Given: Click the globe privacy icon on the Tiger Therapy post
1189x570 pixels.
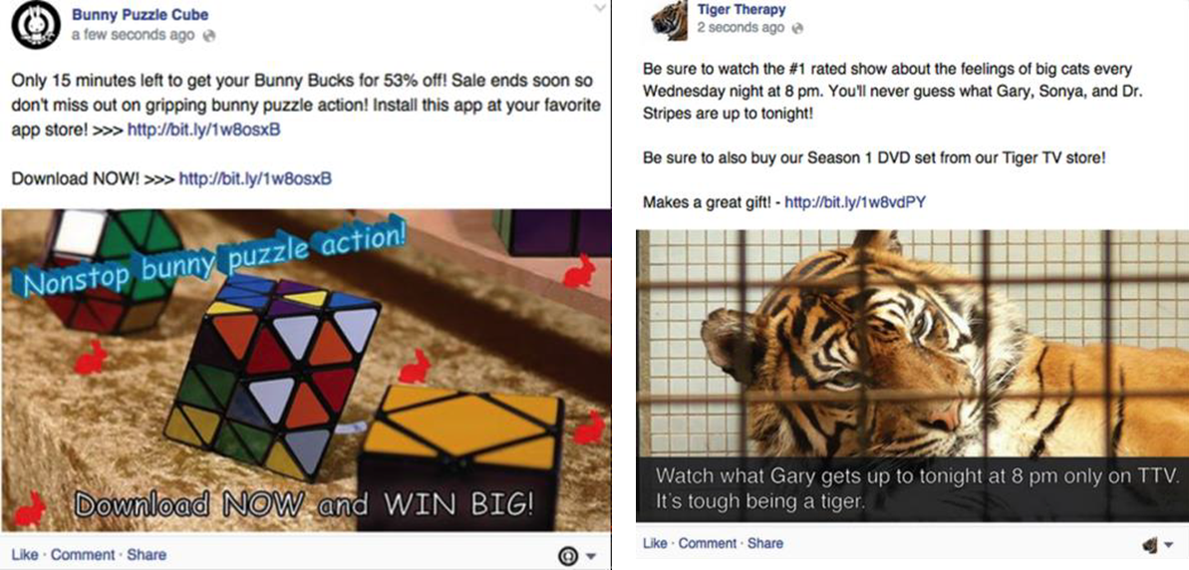Looking at the screenshot, I should [x=796, y=28].
